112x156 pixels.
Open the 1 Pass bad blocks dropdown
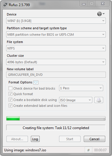click(81, 88)
